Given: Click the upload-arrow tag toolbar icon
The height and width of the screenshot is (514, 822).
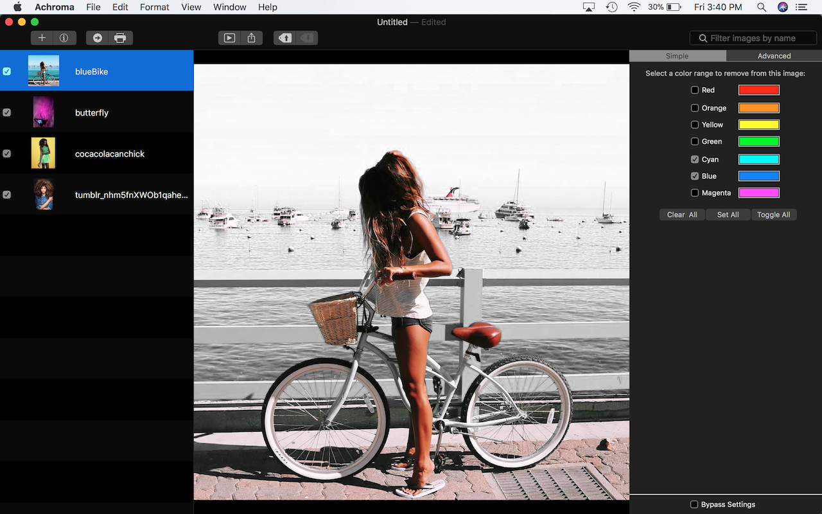Looking at the screenshot, I should point(285,38).
